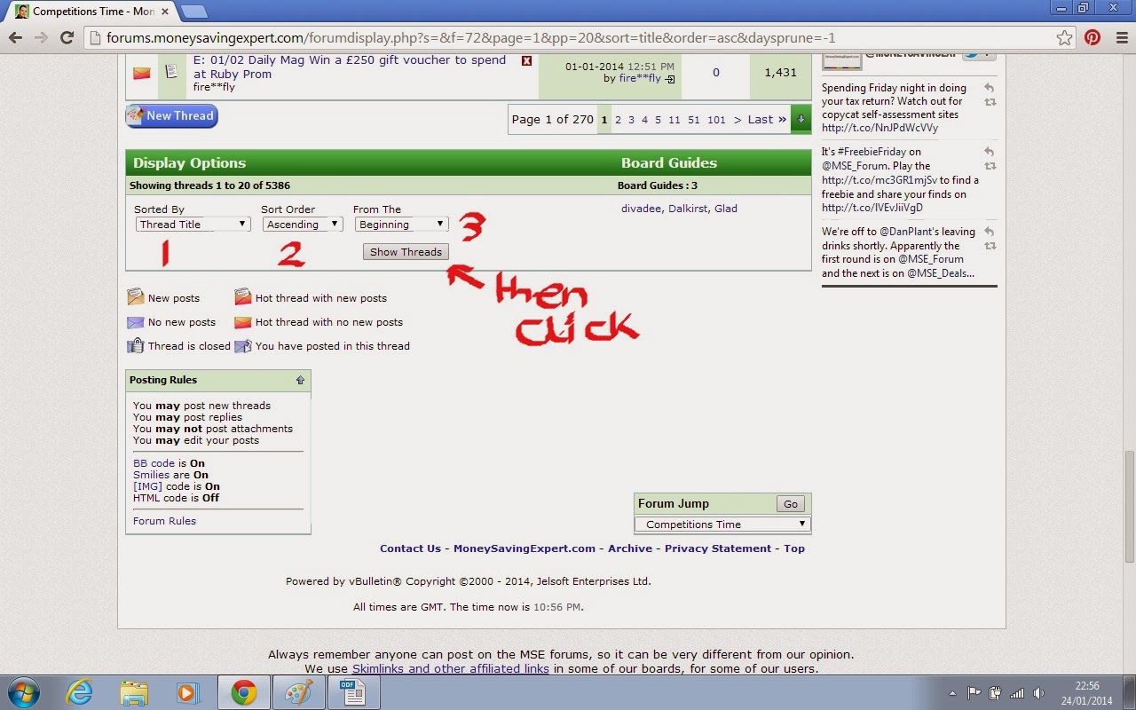View board guide Dalkirst's profile
This screenshot has width=1136, height=710.
(x=688, y=209)
